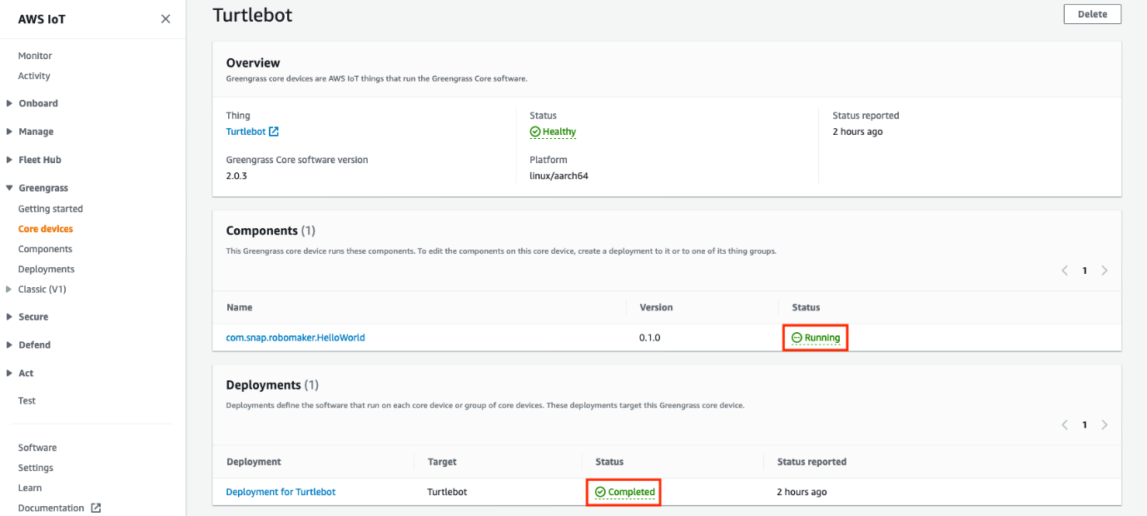Expand the Act section
Image resolution: width=1147 pixels, height=516 pixels.
click(9, 373)
